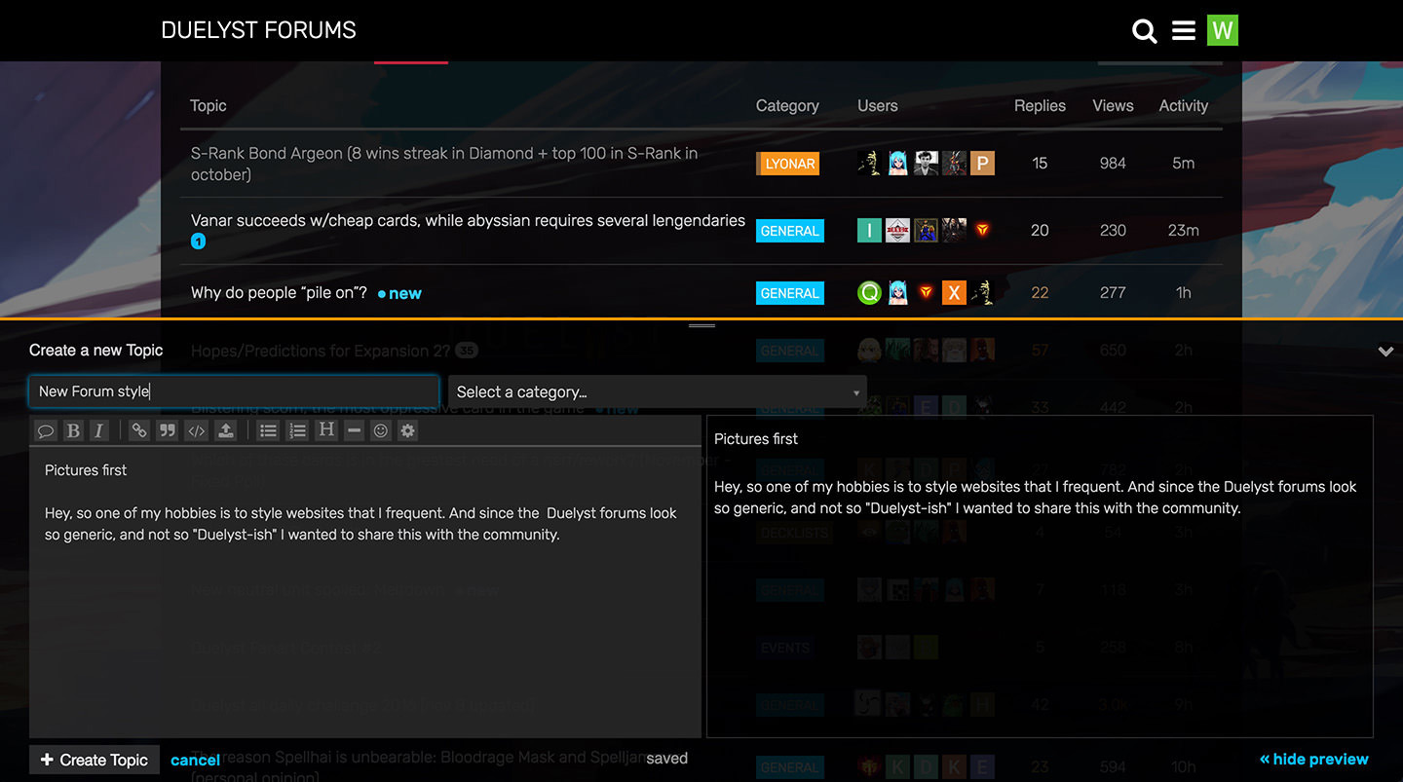The width and height of the screenshot is (1403, 782).
Task: Open the editor options gear icon
Action: [x=408, y=430]
